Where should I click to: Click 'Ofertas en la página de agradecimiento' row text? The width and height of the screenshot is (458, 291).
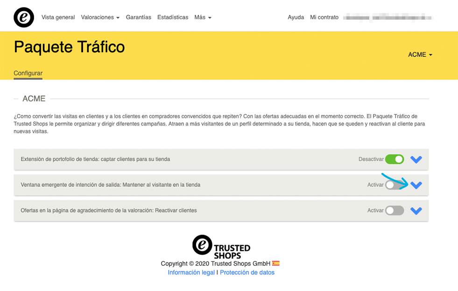point(109,210)
